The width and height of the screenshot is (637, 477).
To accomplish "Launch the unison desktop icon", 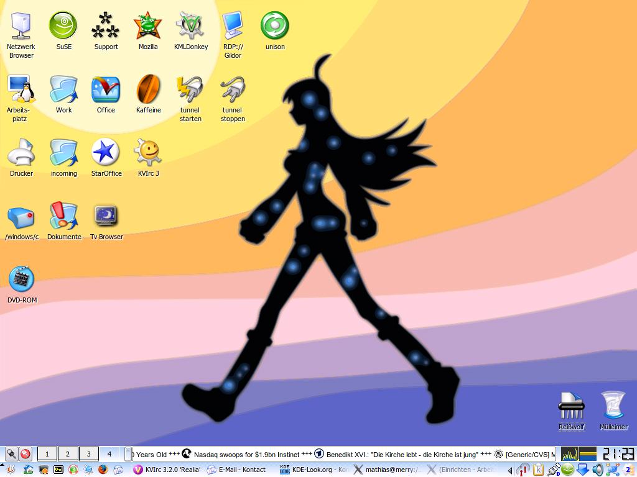I will click(x=275, y=31).
